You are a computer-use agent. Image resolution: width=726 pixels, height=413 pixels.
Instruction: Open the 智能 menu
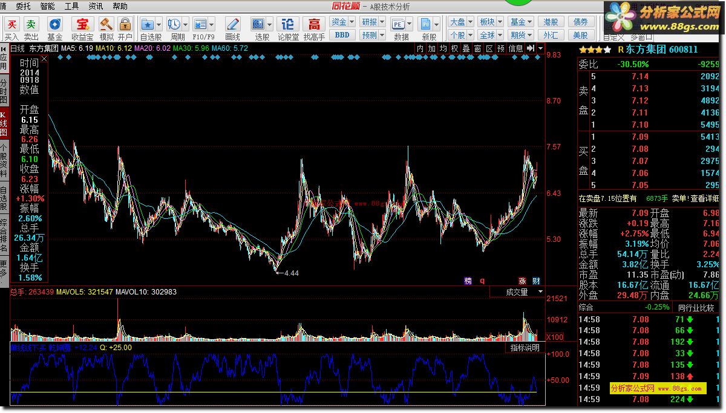coord(47,6)
